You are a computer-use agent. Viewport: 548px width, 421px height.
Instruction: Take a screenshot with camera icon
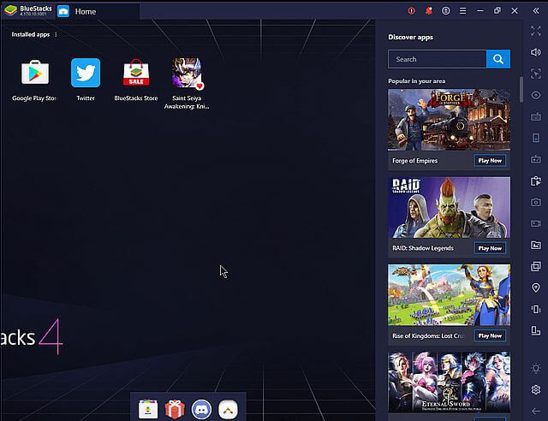(x=536, y=202)
